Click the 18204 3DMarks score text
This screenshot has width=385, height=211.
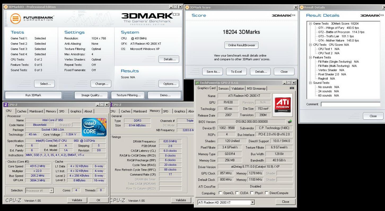pyautogui.click(x=241, y=32)
